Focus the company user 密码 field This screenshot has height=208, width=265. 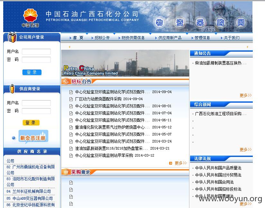pos(36,60)
